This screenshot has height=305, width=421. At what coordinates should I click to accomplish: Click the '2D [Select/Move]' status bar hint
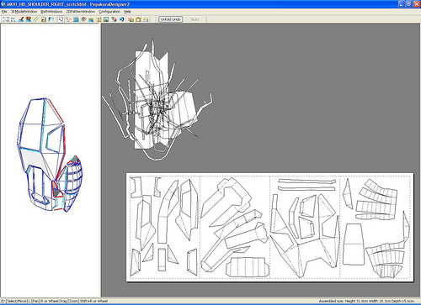[54, 301]
